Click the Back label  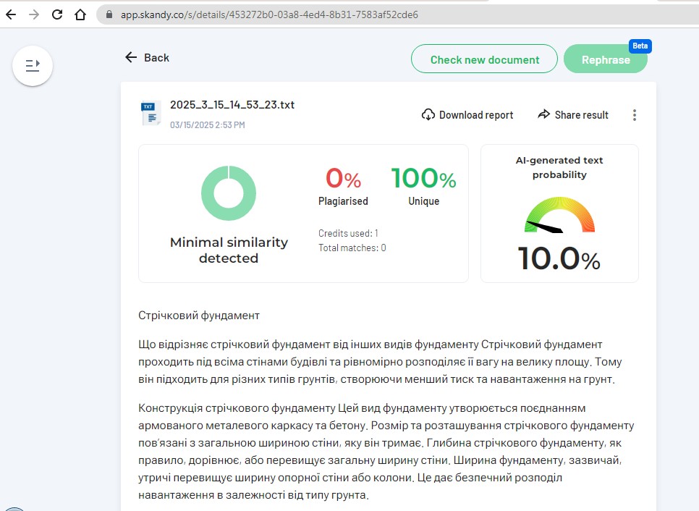pos(156,58)
